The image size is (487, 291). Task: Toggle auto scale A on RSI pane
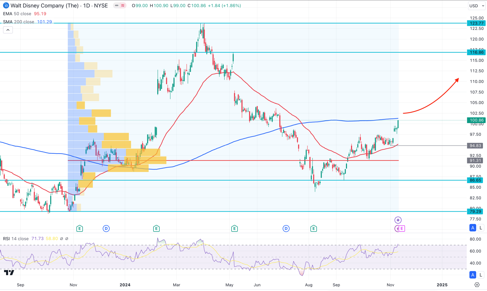point(473,275)
